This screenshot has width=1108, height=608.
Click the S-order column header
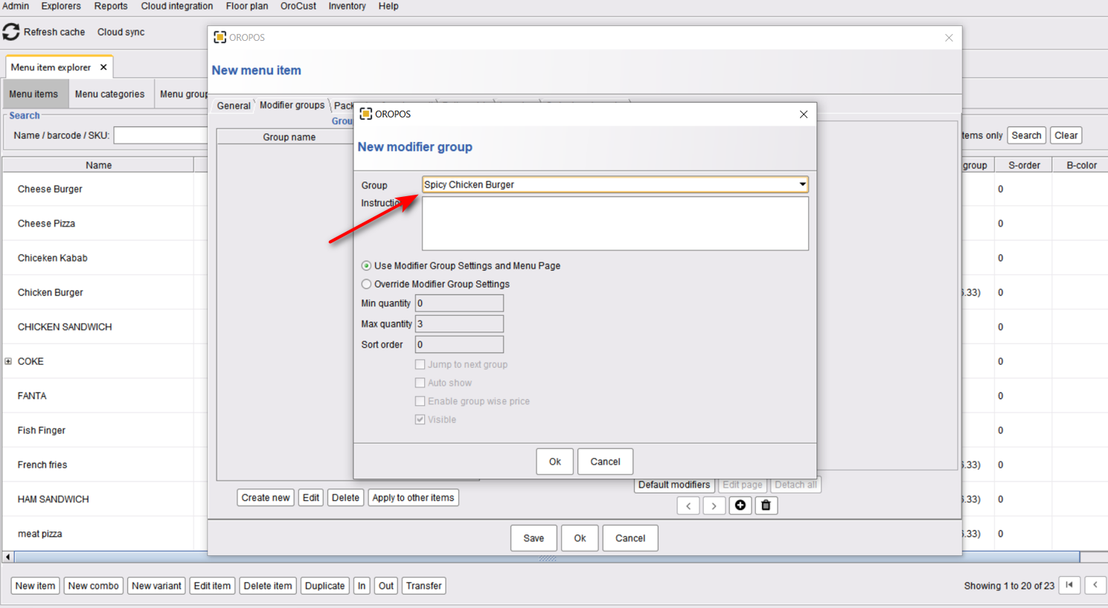pyautogui.click(x=1024, y=165)
